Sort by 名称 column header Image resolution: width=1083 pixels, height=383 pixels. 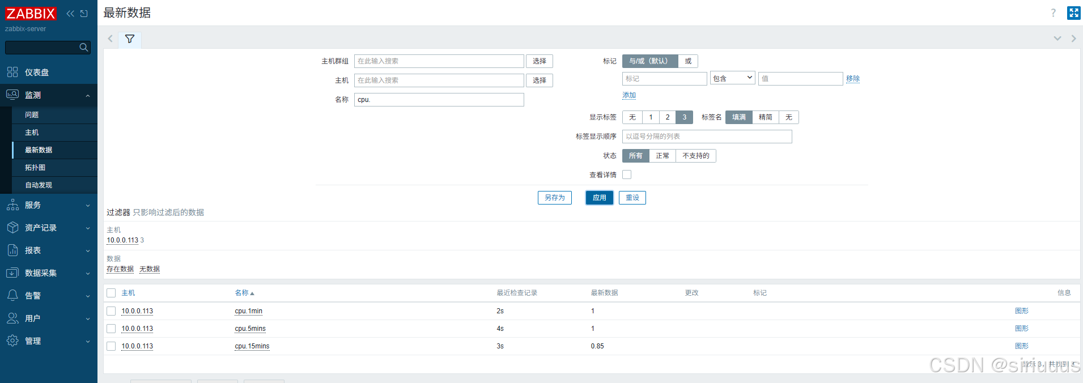point(245,293)
